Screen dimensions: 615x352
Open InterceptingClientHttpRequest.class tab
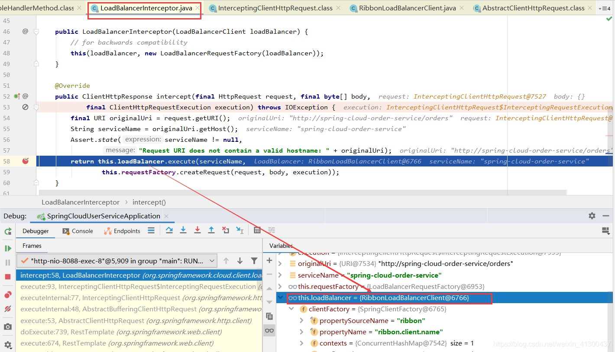pos(275,8)
